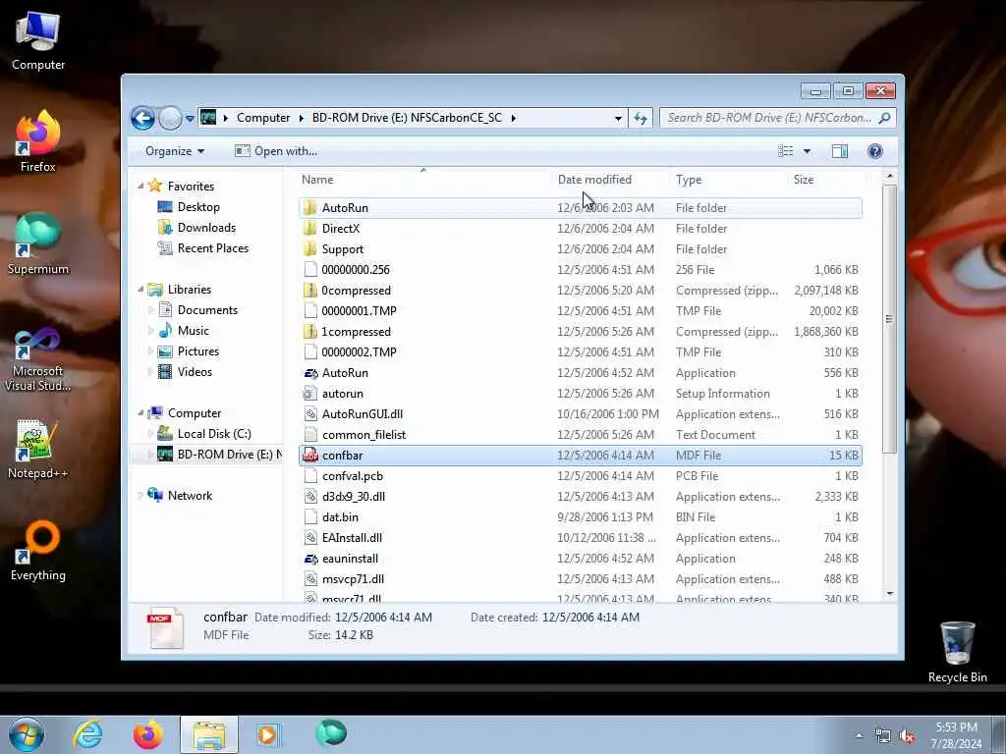Collapse the Computer tree group
1006x754 pixels.
click(x=140, y=413)
